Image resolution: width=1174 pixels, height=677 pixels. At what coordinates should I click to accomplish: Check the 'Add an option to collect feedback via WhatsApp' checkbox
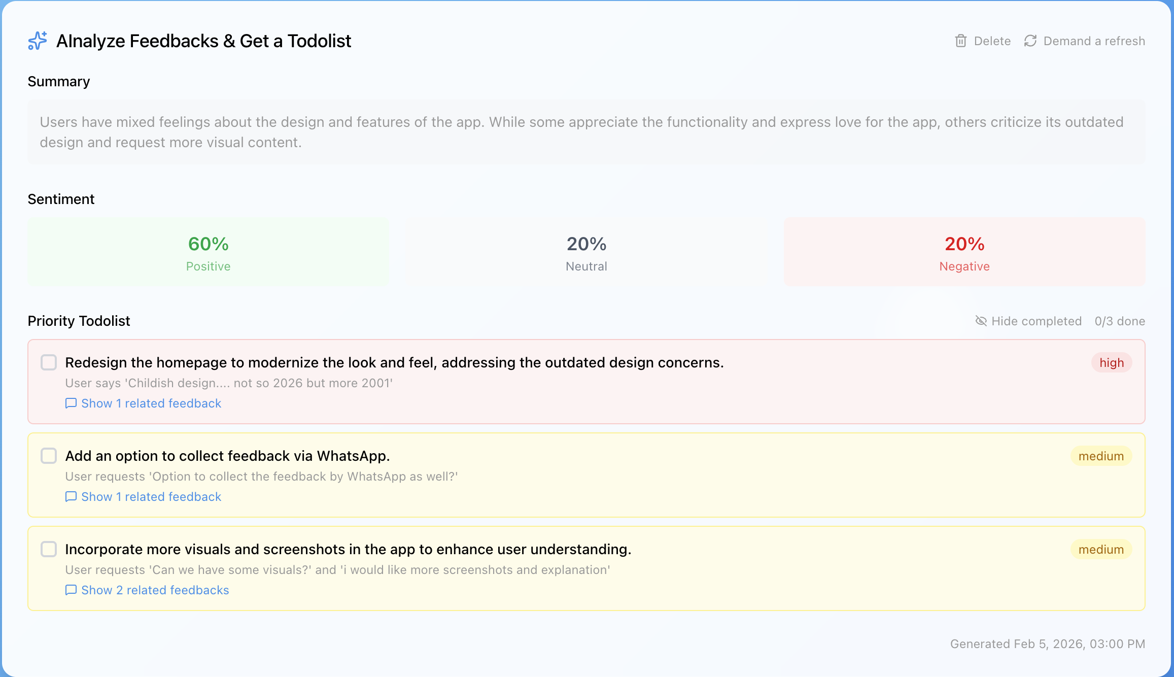[49, 456]
